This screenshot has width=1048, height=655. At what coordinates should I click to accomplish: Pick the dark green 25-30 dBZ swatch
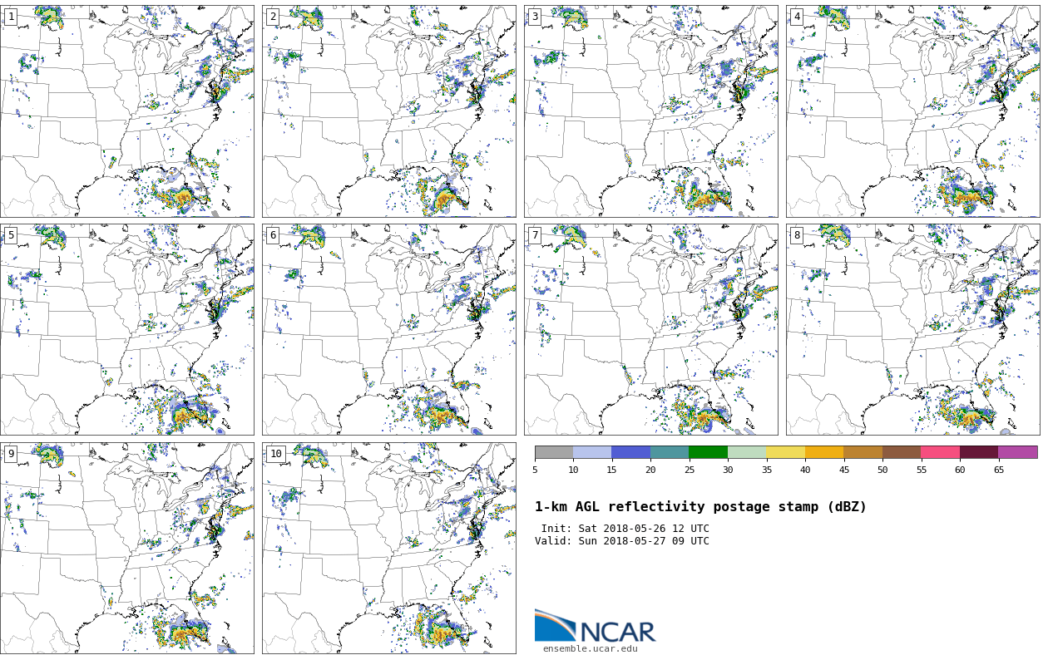(708, 452)
